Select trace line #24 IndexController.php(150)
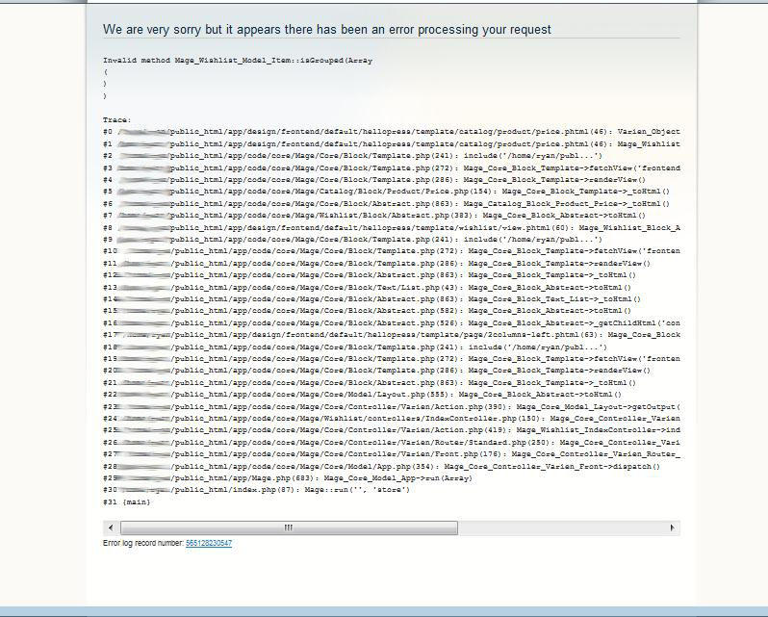Screen dimensions: 768x617 click(x=392, y=419)
